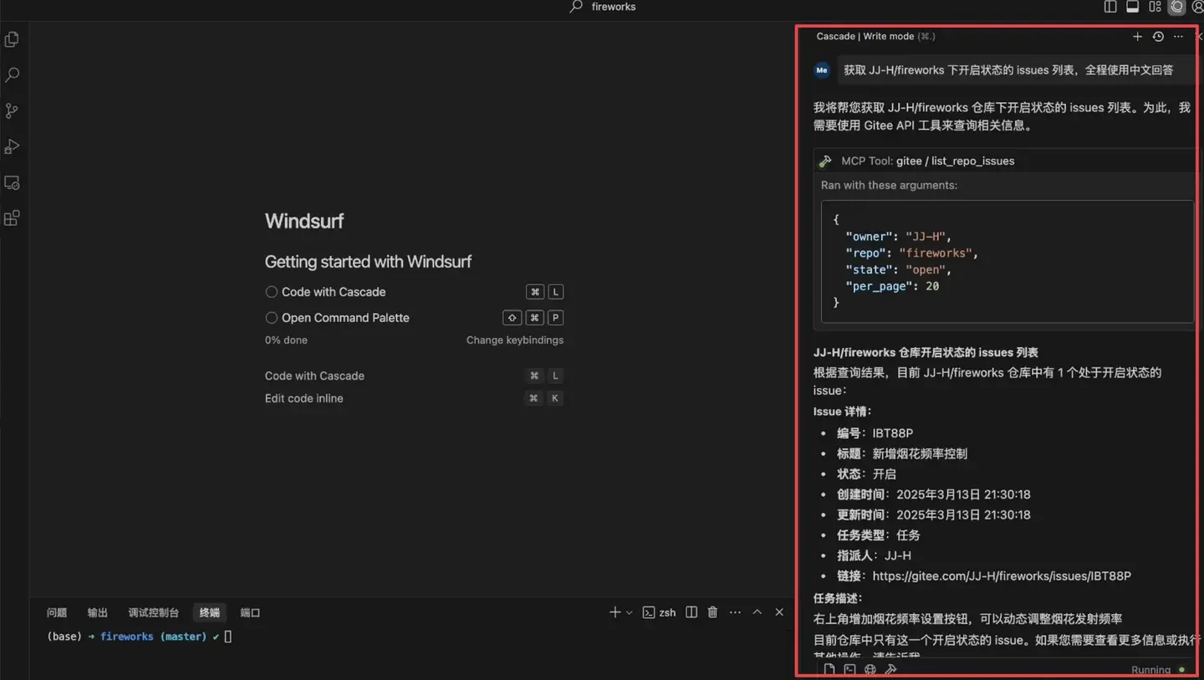Image resolution: width=1204 pixels, height=680 pixels.
Task: Select the Code with Cascade radio button
Action: tap(271, 291)
